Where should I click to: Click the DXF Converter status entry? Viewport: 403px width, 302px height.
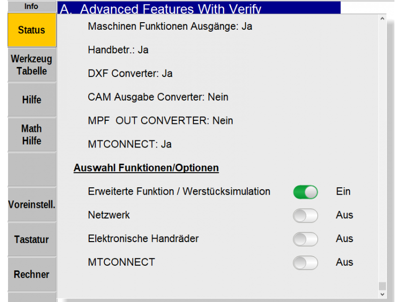click(129, 73)
